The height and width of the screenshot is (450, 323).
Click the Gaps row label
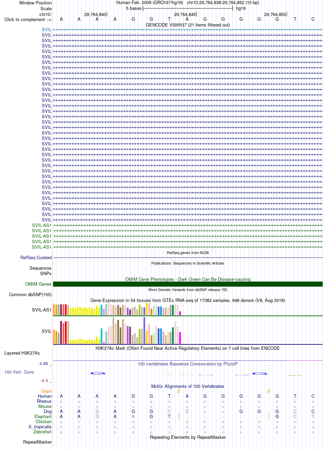(46, 391)
